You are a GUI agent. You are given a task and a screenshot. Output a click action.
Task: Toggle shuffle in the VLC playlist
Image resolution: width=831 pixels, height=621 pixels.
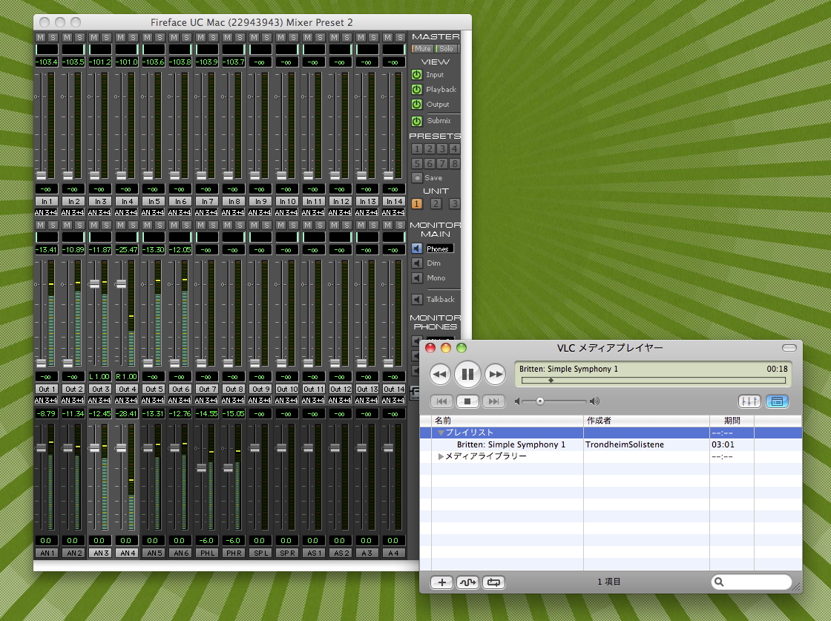click(467, 582)
